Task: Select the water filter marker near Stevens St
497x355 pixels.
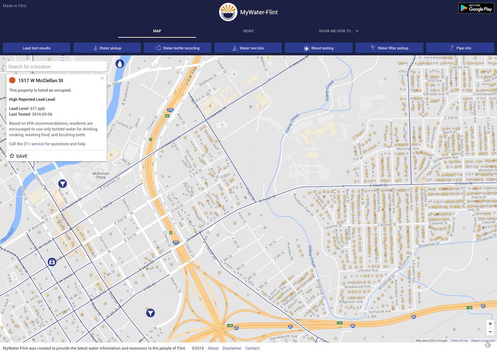Action: pos(151,313)
